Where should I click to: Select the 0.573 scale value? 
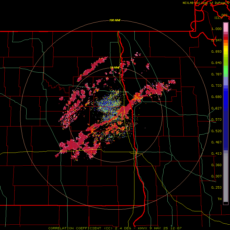216,120
